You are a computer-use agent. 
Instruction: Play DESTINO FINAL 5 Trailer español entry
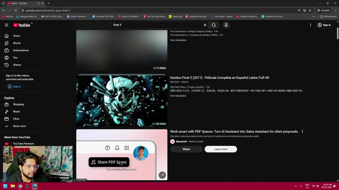tap(190, 87)
